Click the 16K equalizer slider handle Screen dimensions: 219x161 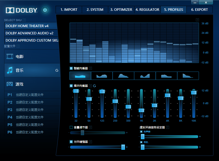point(194,93)
